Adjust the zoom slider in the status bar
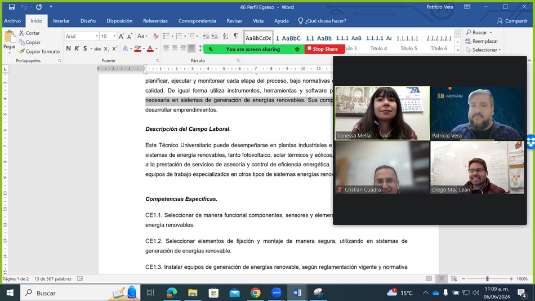The height and width of the screenshot is (301, 535). pos(487,279)
